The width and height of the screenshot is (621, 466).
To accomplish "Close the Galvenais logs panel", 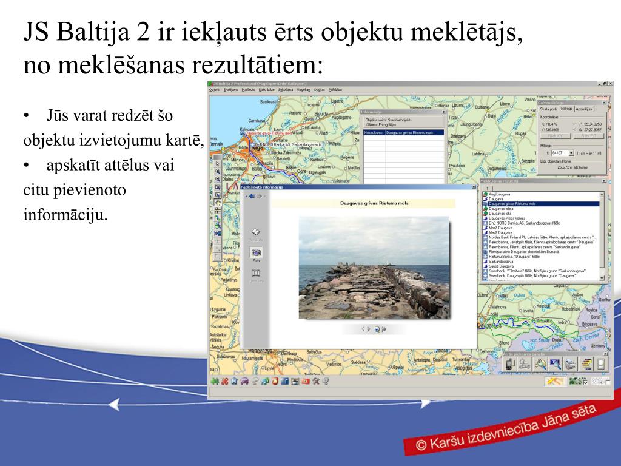I will (604, 103).
